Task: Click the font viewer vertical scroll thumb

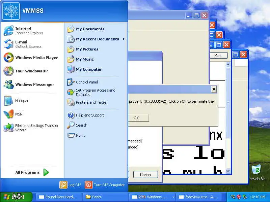Action: [x=228, y=103]
